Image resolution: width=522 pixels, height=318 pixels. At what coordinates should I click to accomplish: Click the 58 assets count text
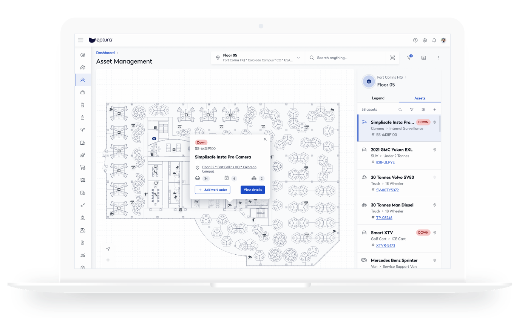[369, 110]
